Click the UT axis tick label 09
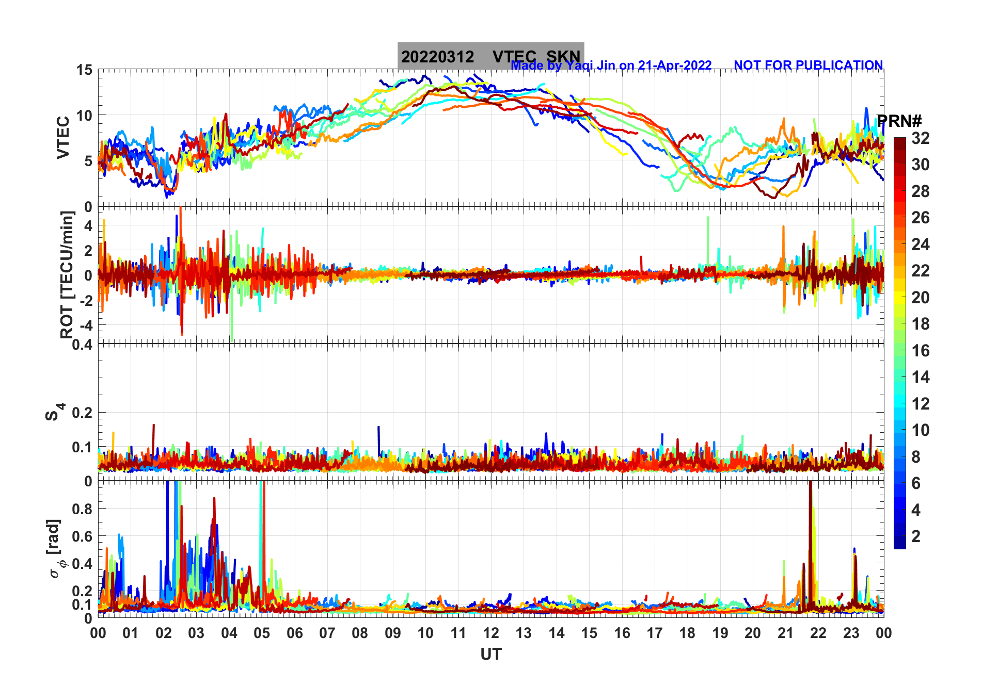Screen dimensions: 982x686 click(x=393, y=633)
